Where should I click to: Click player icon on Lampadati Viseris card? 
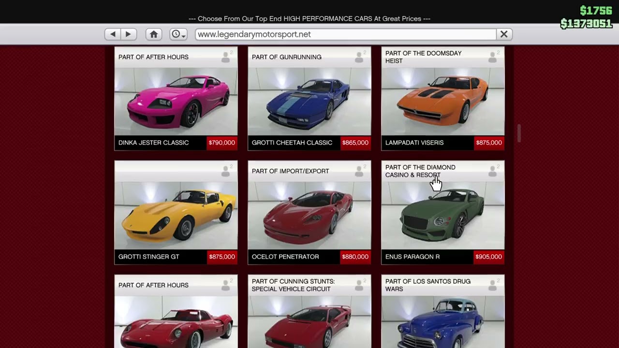pyautogui.click(x=493, y=57)
